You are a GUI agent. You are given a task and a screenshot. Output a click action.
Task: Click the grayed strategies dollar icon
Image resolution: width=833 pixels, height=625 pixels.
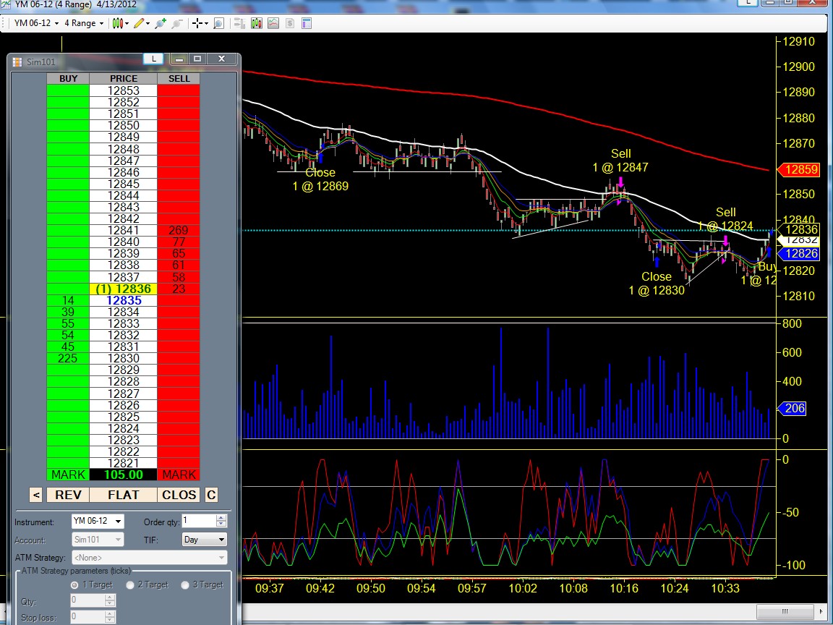(289, 23)
